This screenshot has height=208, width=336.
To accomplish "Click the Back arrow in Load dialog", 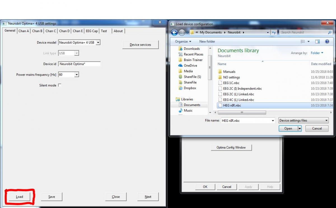I will pos(174,32).
